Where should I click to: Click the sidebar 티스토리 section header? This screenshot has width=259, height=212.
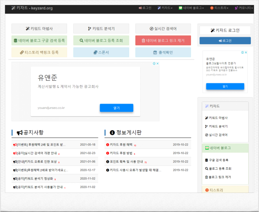click(225, 190)
